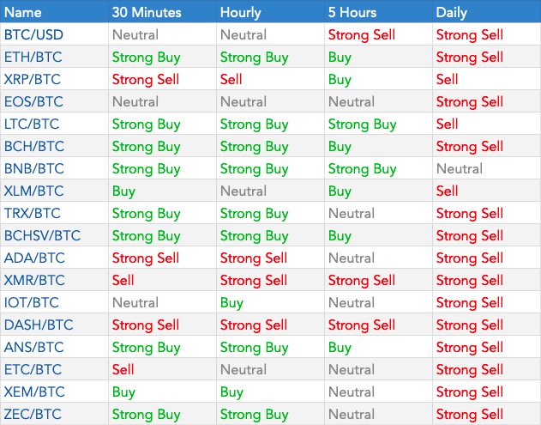Click the XLM/BTC pair name
Image resolution: width=541 pixels, height=425 pixels.
click(x=33, y=191)
